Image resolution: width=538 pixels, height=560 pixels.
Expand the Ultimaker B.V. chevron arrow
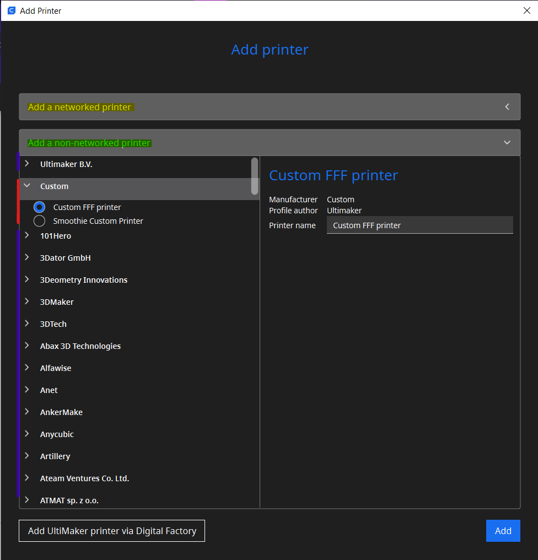27,164
